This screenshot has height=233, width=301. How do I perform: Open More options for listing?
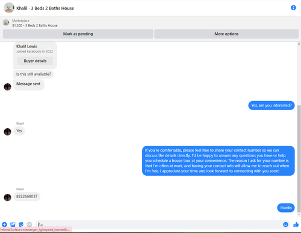point(226,34)
